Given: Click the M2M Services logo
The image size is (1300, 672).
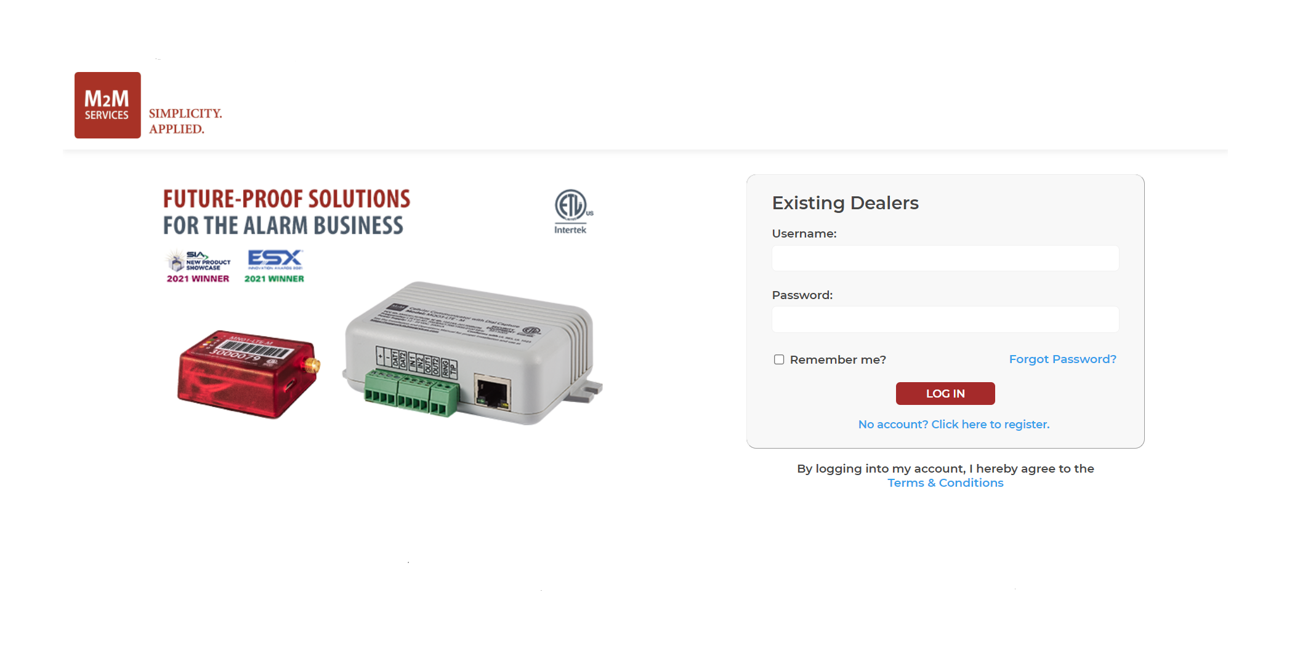Looking at the screenshot, I should [108, 105].
